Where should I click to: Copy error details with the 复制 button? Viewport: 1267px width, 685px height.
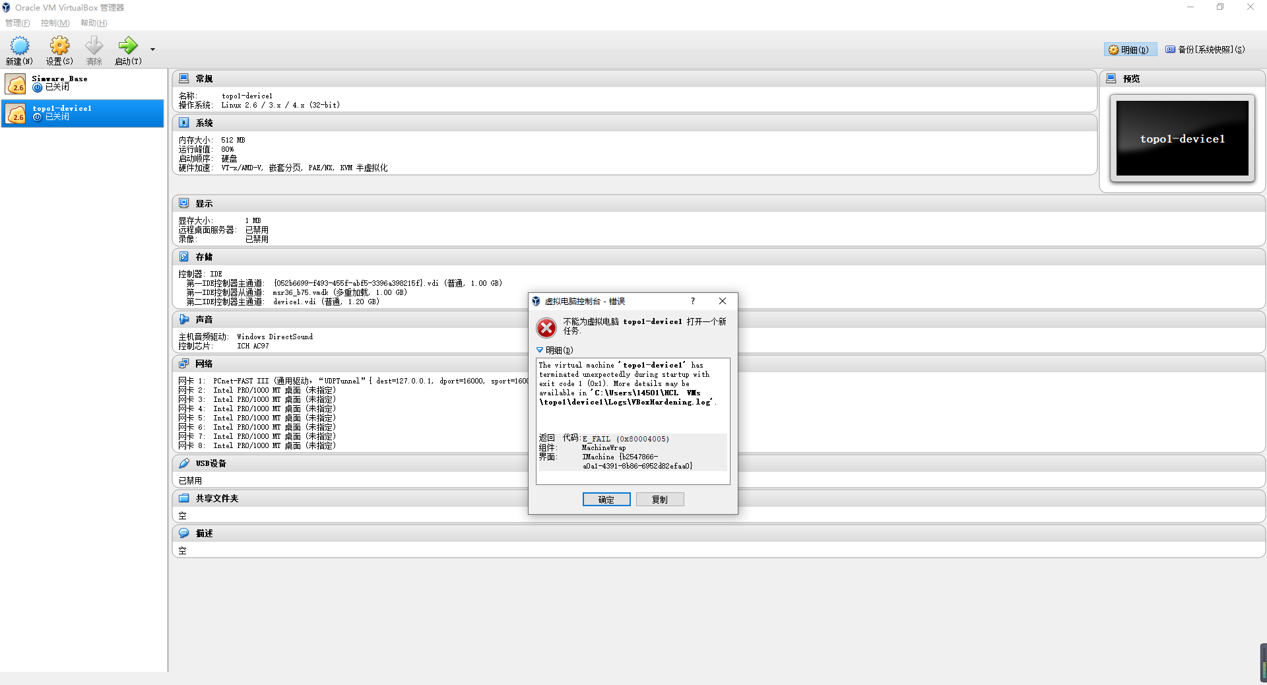click(x=660, y=500)
